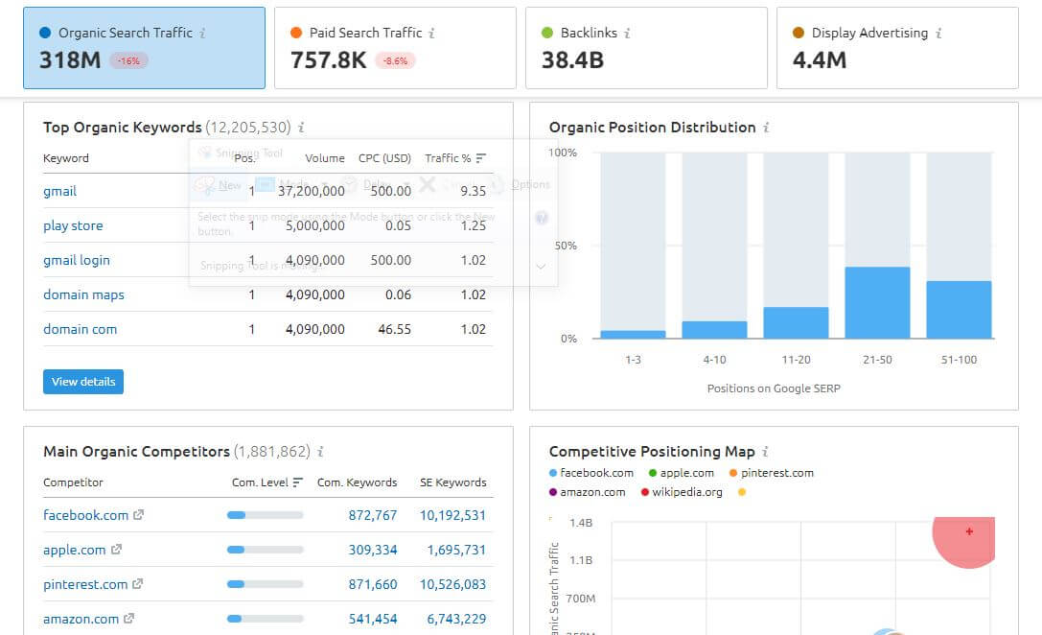Viewport: 1042px width, 635px height.
Task: Click the -16% organic traffic change badge
Action: tap(128, 61)
